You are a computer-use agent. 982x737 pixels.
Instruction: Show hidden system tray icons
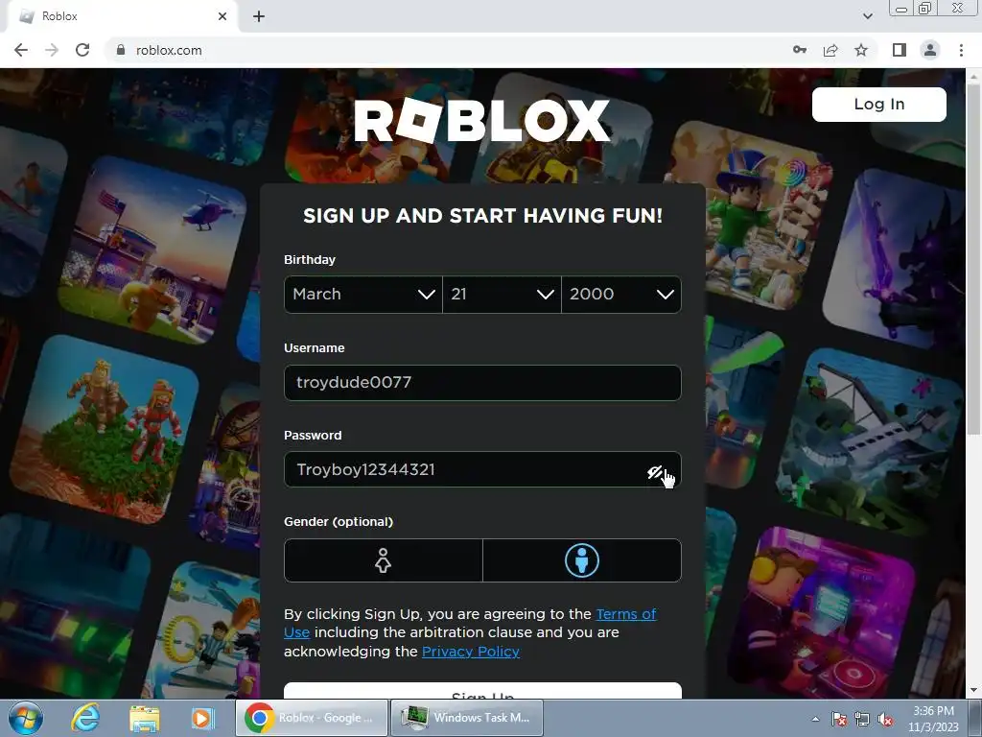tap(815, 719)
